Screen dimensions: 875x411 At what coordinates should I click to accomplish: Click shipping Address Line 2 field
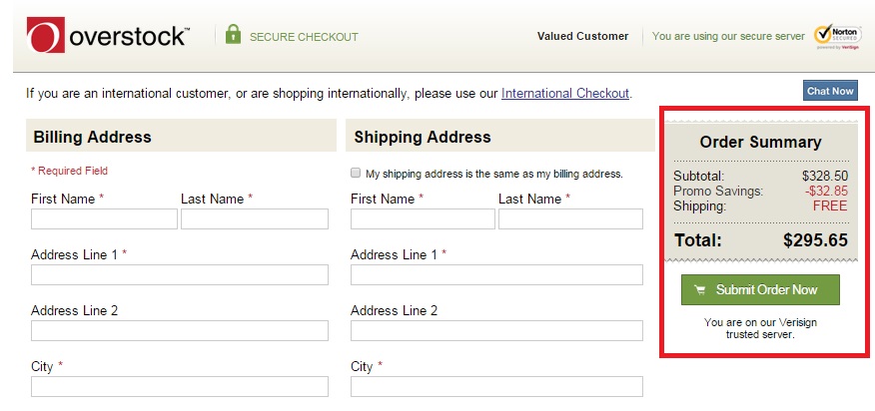pos(496,331)
